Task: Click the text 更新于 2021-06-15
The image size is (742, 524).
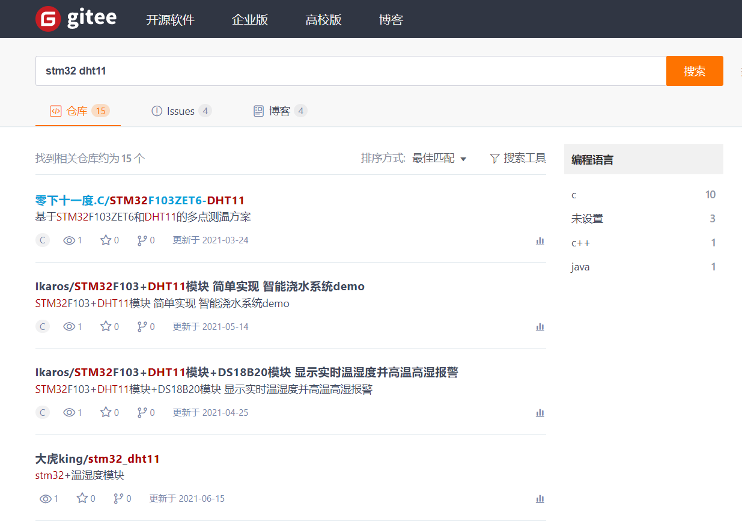Action: tap(187, 499)
